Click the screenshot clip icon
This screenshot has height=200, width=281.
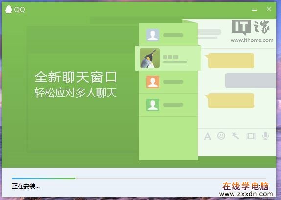tap(251, 136)
